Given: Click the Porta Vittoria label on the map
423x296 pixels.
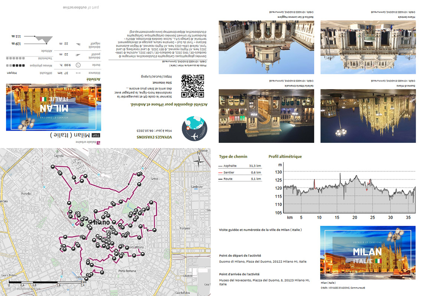Looking at the screenshot, I should pyautogui.click(x=136, y=247).
